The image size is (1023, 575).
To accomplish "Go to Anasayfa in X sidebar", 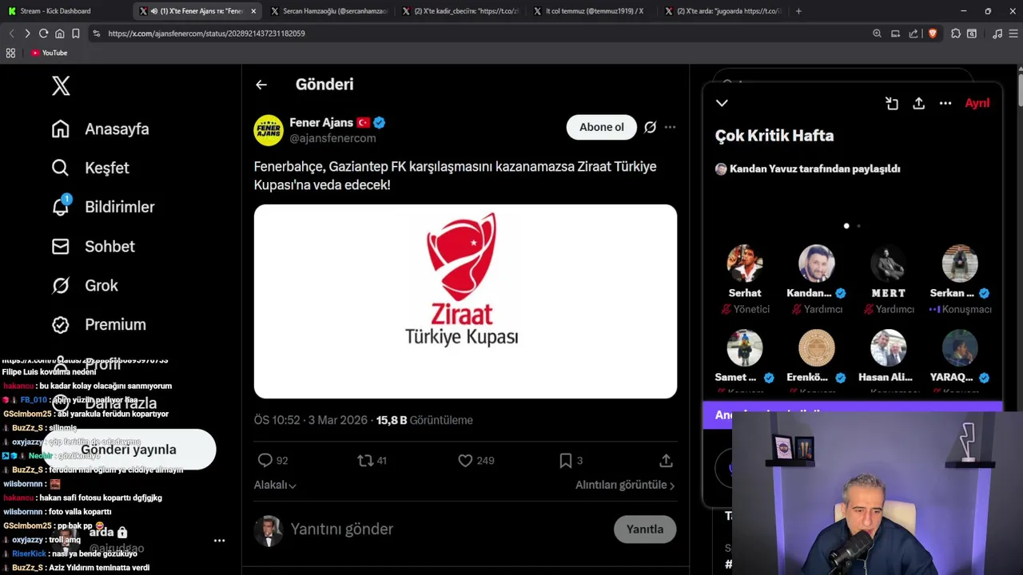I will [x=100, y=129].
